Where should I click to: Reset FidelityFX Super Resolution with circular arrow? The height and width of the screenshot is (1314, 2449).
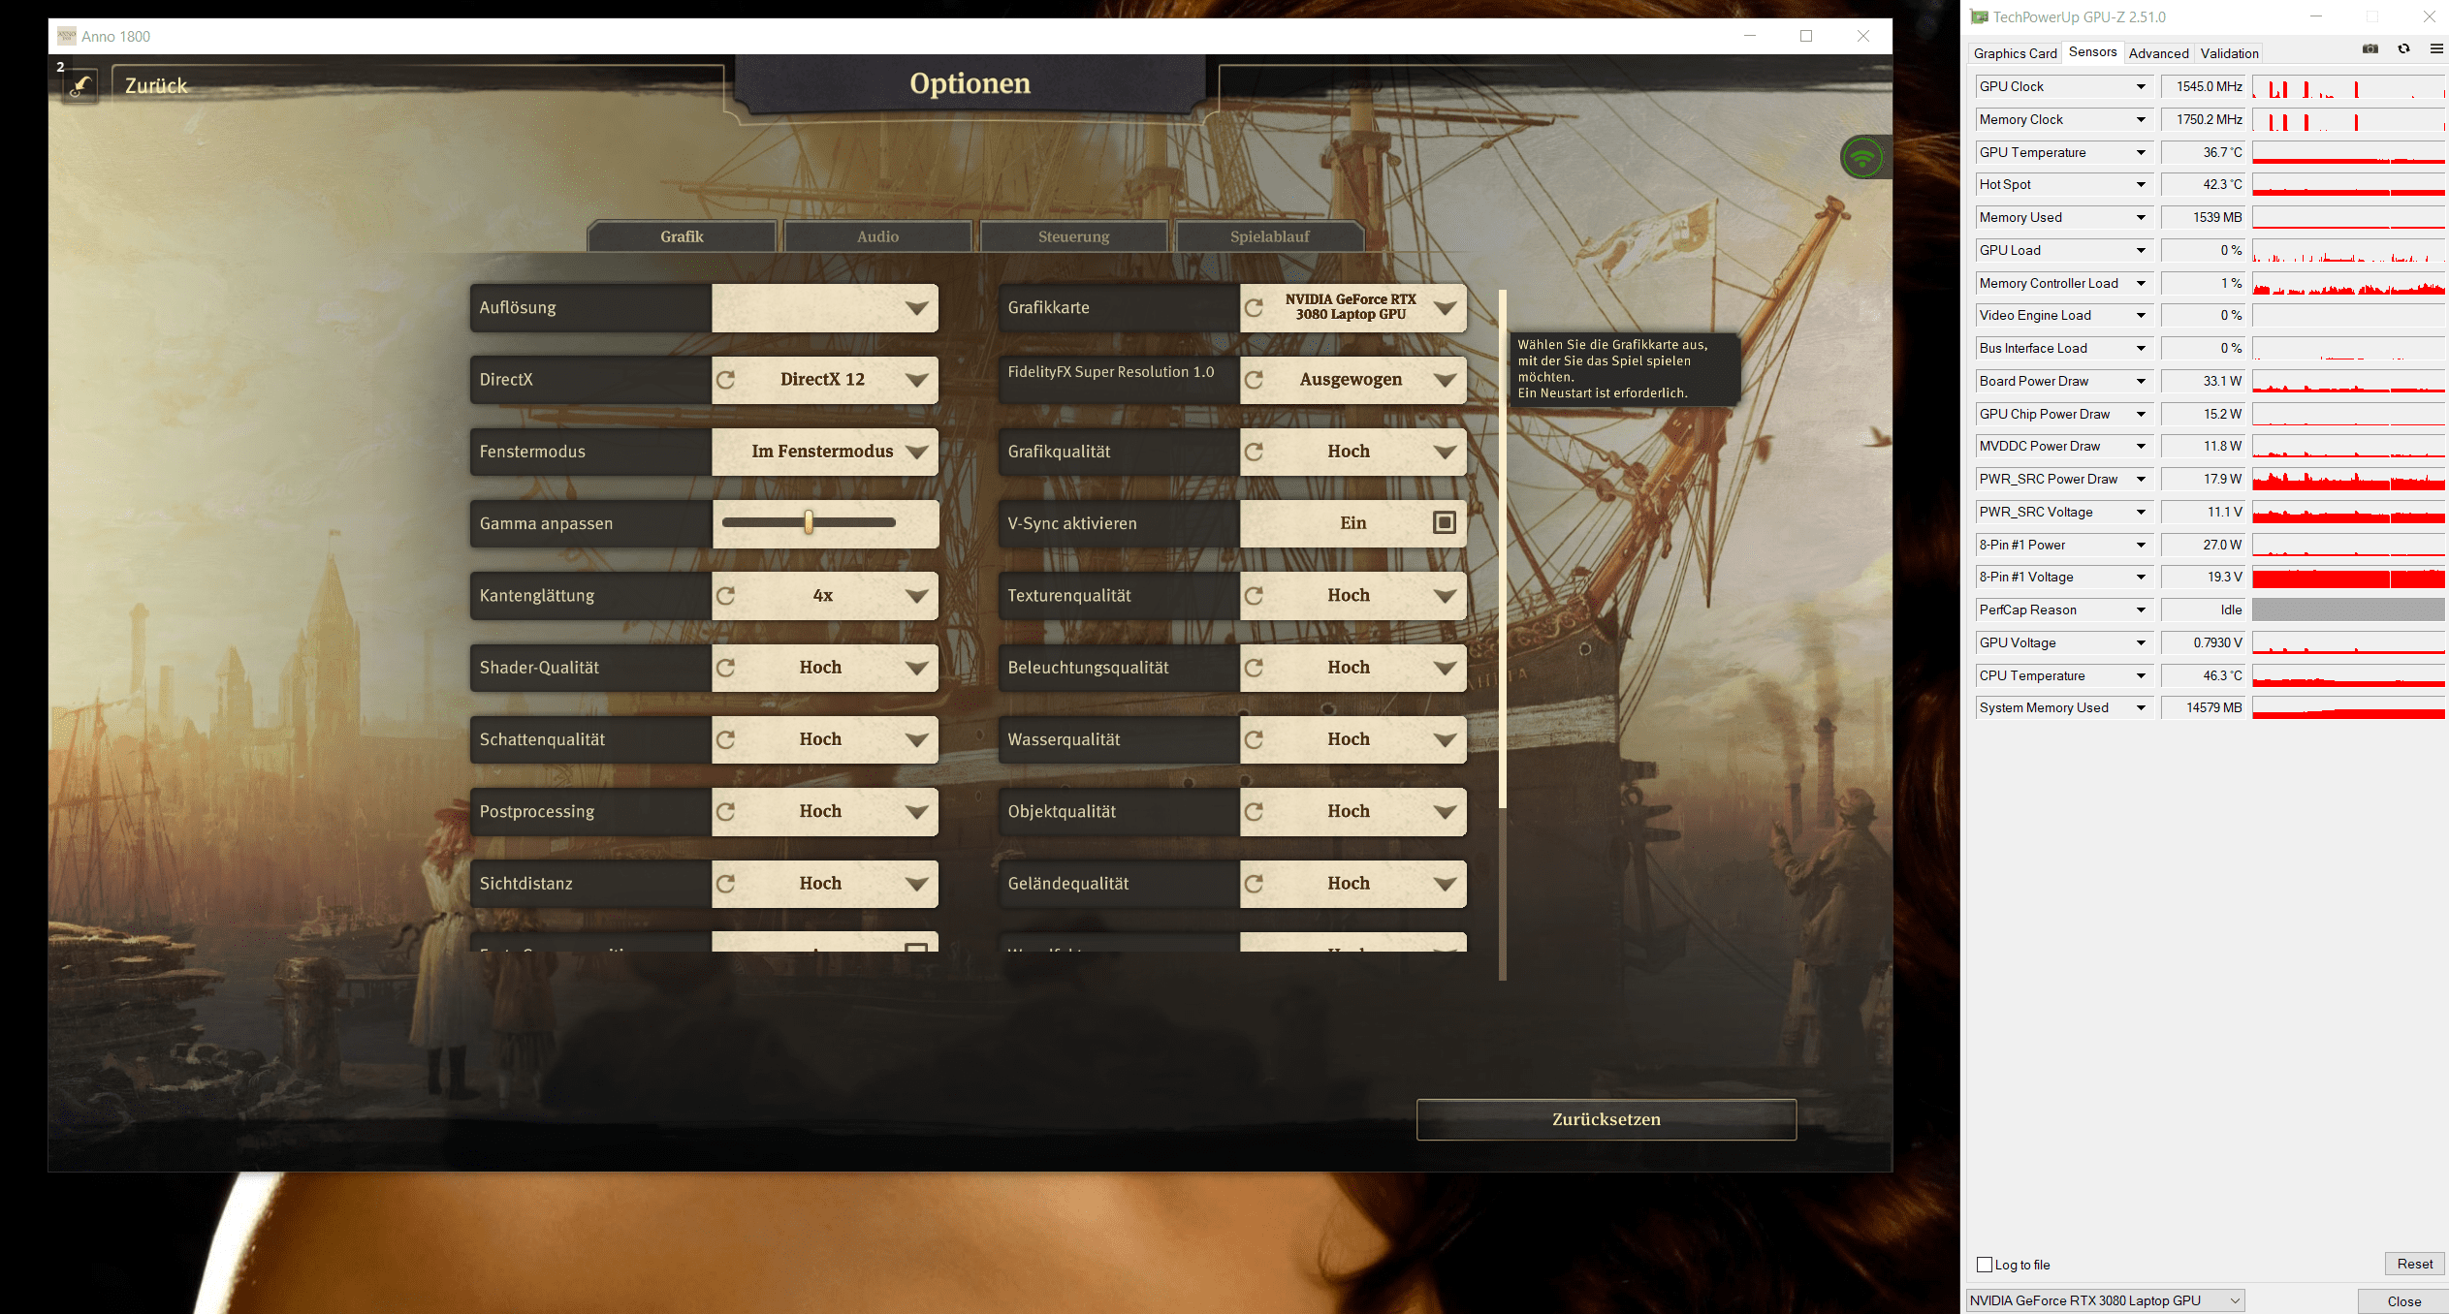click(1255, 380)
